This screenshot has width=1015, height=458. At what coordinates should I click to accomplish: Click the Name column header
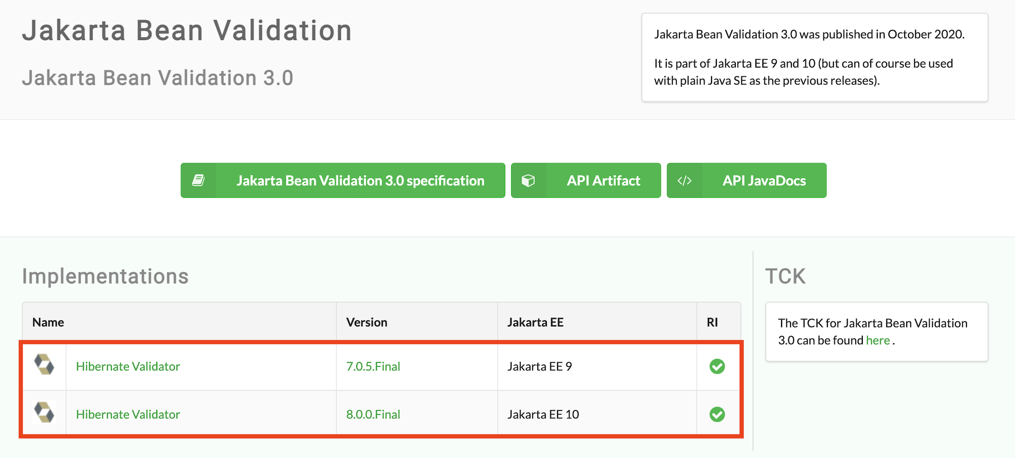click(x=48, y=322)
